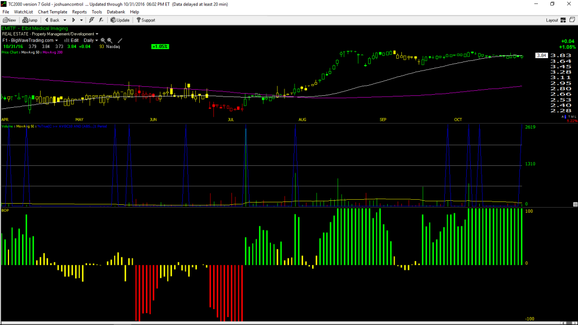This screenshot has height=325, width=578.
Task: Click the lightning bolt toolbar icon
Action: 91,20
